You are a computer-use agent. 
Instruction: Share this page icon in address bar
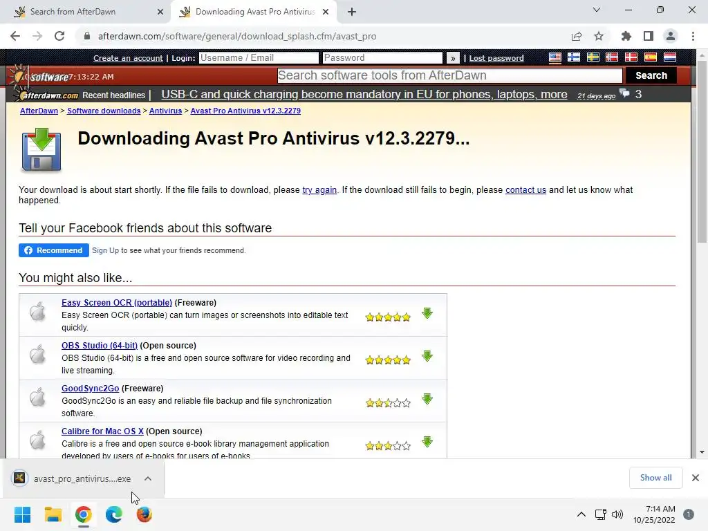coord(577,36)
